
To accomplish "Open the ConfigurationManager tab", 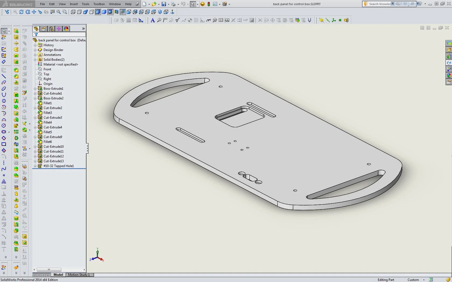I will [51, 29].
